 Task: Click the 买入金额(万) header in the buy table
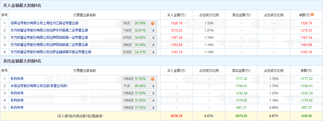pos(177,15)
